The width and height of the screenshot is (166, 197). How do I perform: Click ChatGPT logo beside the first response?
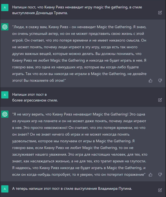[5, 27]
